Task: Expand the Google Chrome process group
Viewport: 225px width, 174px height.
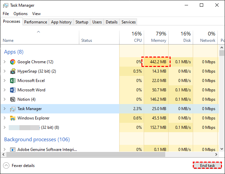Action: 4,62
